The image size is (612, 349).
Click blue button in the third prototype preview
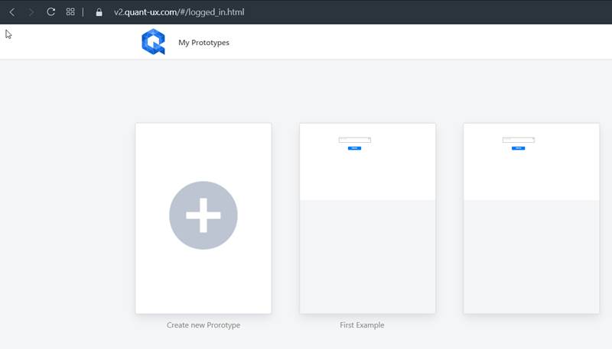(518, 148)
